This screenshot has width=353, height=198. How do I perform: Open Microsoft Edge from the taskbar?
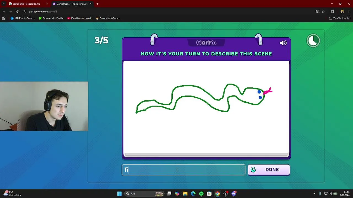pos(193,194)
